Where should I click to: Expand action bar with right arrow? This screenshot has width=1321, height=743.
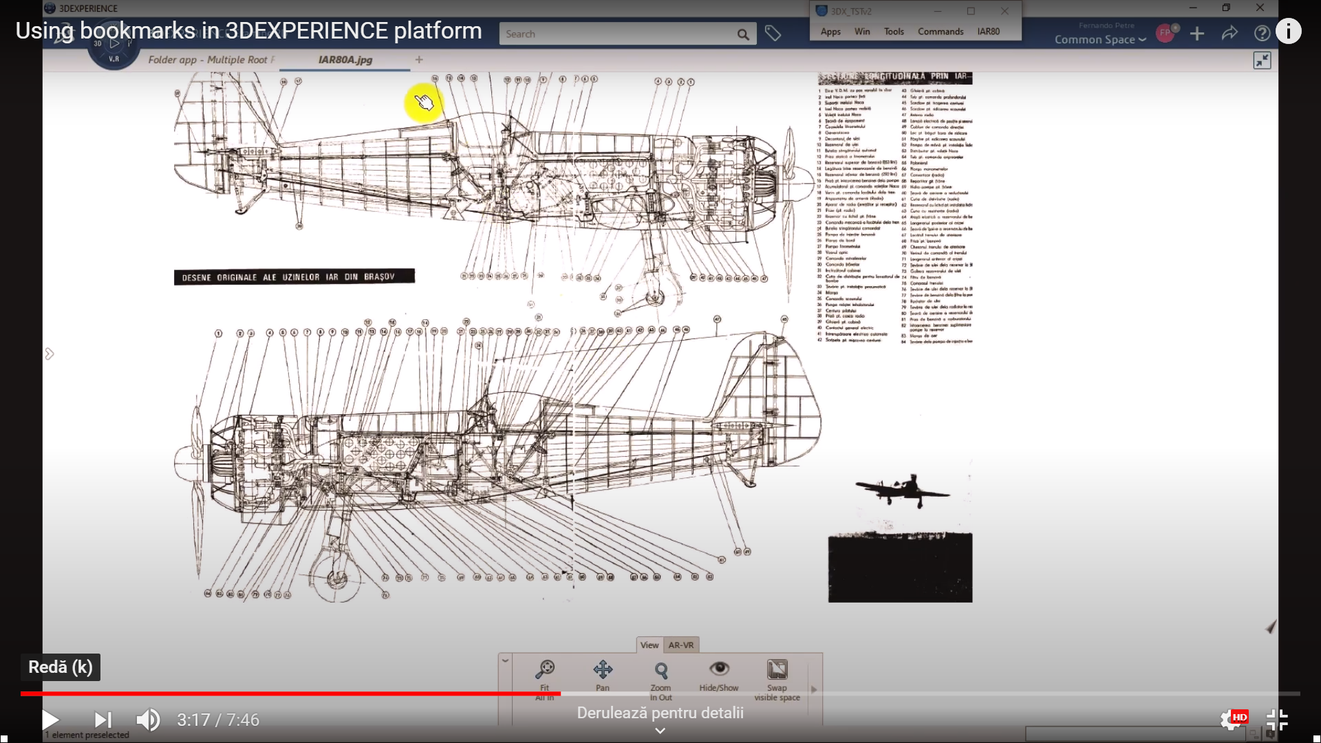pyautogui.click(x=814, y=689)
